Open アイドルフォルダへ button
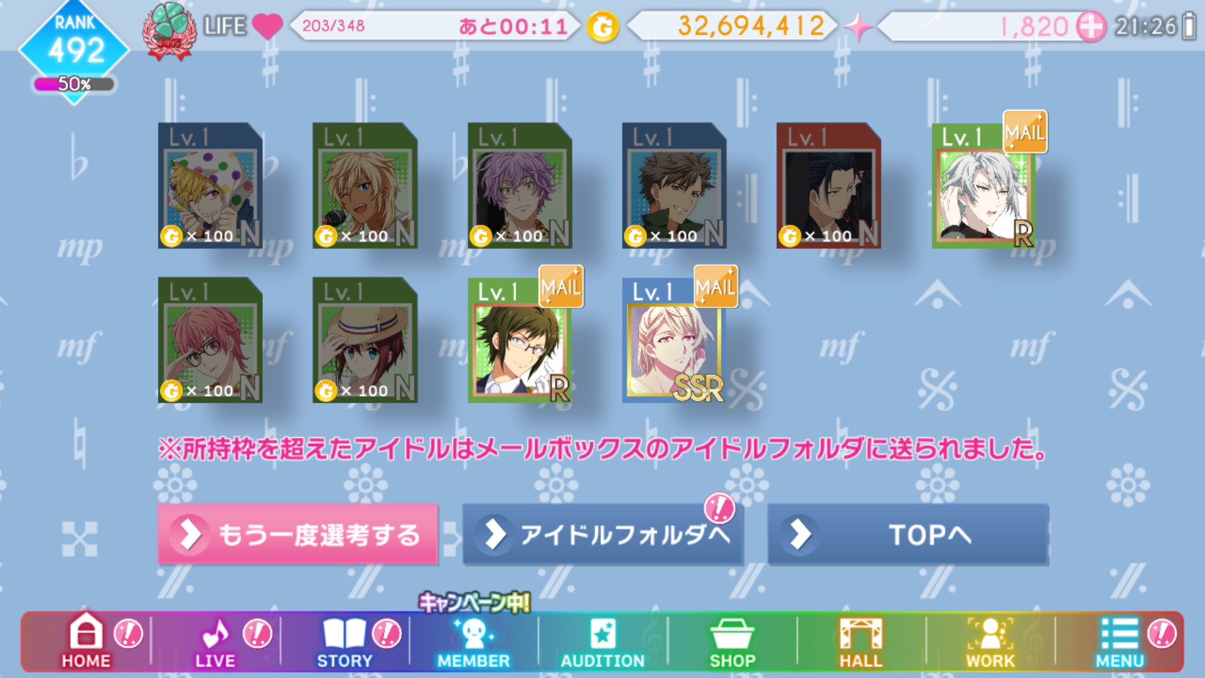This screenshot has width=1205, height=678. pyautogui.click(x=602, y=534)
